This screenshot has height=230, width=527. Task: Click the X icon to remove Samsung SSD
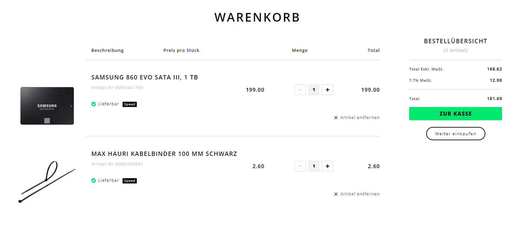pyautogui.click(x=336, y=118)
